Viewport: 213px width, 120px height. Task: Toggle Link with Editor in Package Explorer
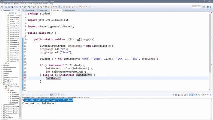pyautogui.click(x=13, y=13)
